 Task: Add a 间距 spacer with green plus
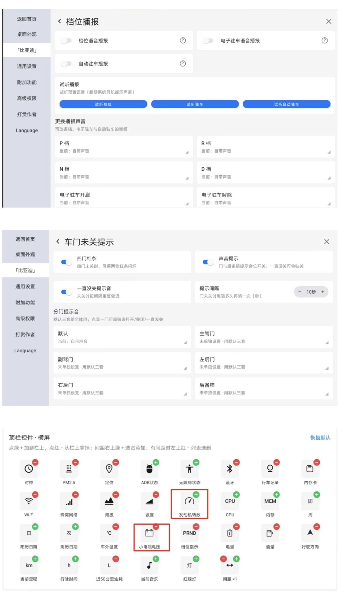tap(236, 559)
